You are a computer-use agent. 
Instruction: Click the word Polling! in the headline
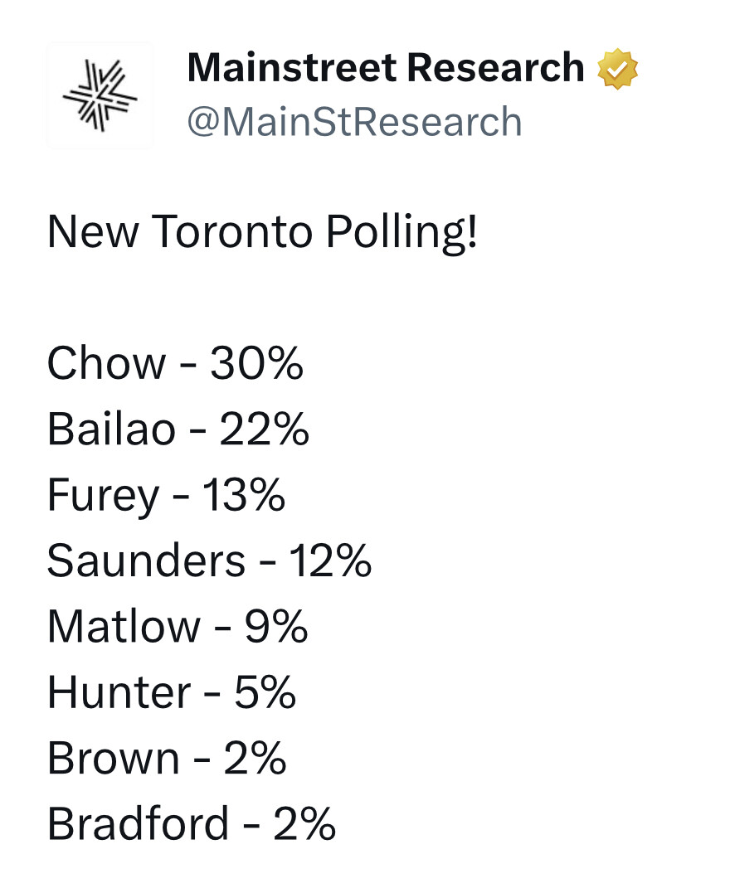(401, 233)
